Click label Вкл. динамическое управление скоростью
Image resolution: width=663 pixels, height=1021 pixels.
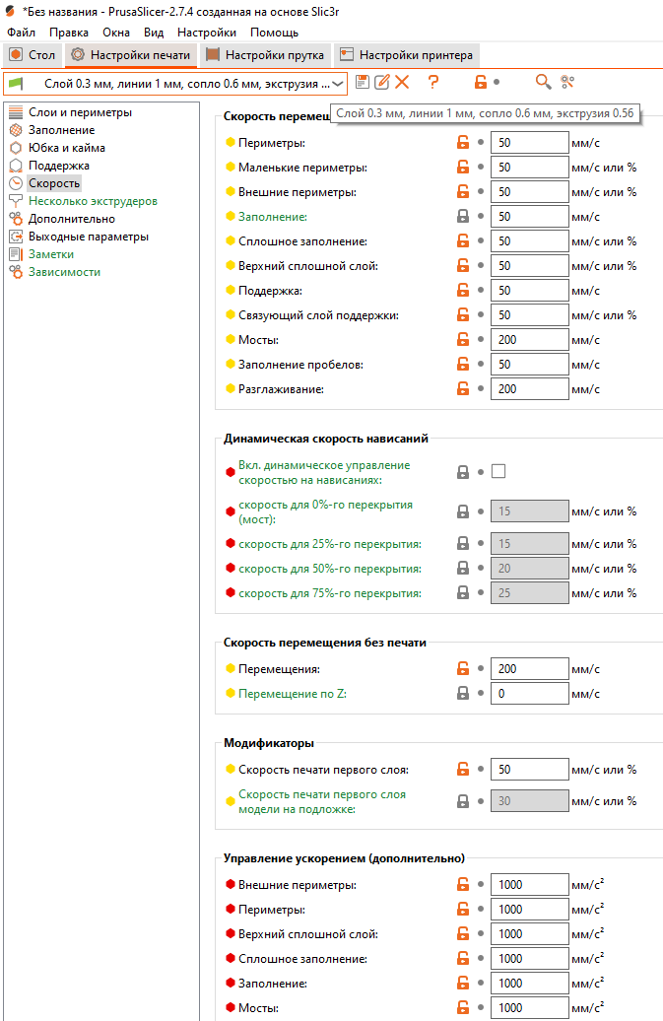(324, 473)
